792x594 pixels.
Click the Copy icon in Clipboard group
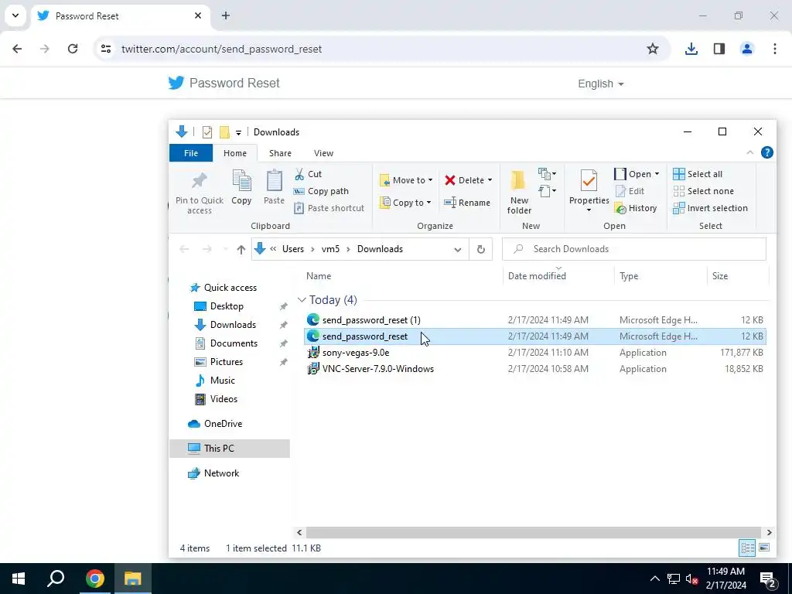pos(241,181)
